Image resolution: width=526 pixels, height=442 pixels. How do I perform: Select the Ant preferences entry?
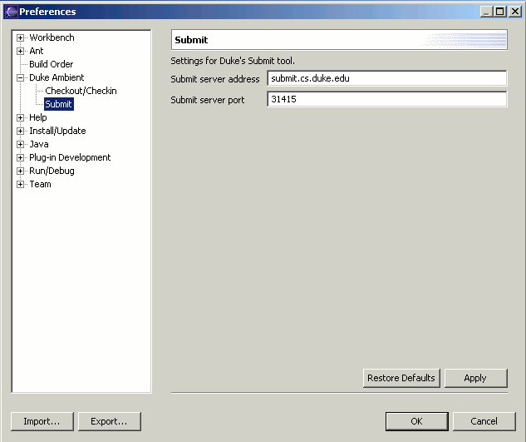(x=37, y=51)
